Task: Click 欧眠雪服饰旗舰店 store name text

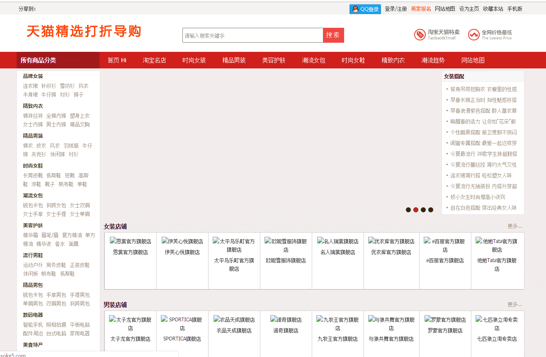Action: pos(286,260)
